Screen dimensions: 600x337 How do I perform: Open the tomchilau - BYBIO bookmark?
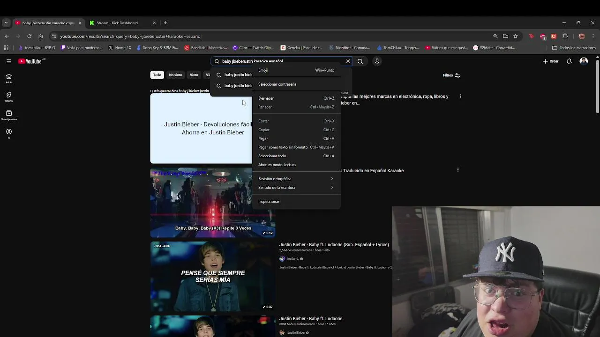(x=37, y=48)
